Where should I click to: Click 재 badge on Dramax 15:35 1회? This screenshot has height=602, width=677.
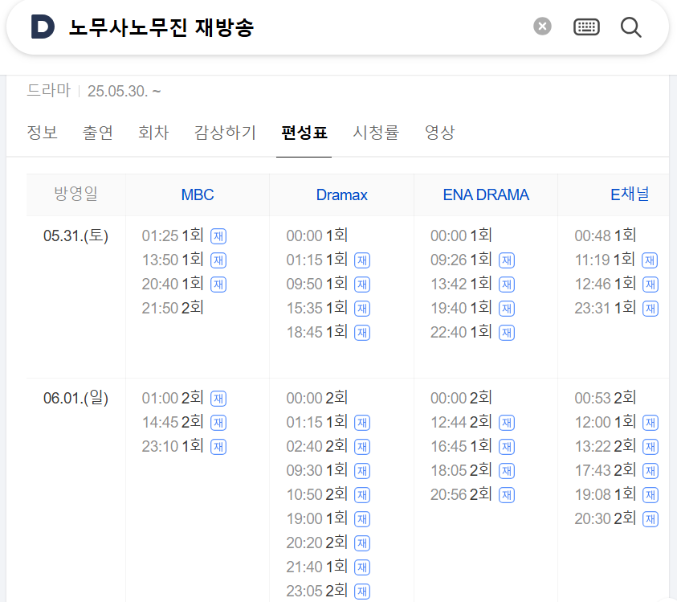pyautogui.click(x=362, y=309)
